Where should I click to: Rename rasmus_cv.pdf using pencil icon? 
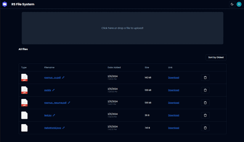pos(63,77)
